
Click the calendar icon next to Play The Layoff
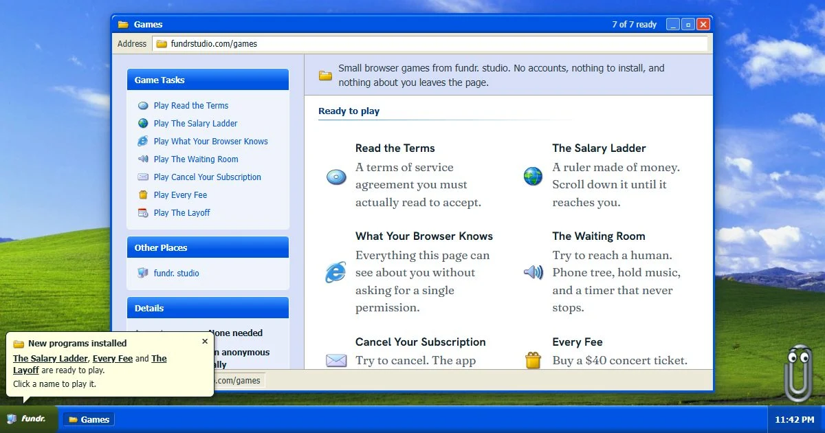143,213
